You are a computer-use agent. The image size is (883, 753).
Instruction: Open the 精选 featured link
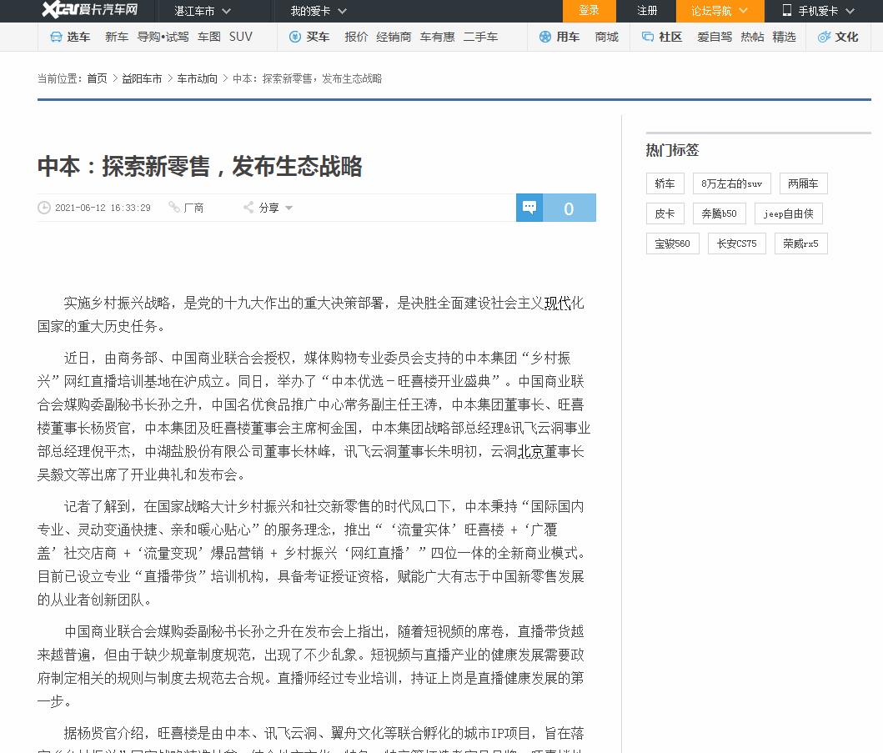pyautogui.click(x=784, y=38)
